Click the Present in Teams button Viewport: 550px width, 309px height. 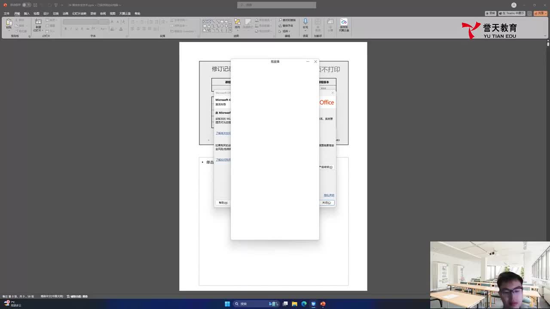point(512,13)
